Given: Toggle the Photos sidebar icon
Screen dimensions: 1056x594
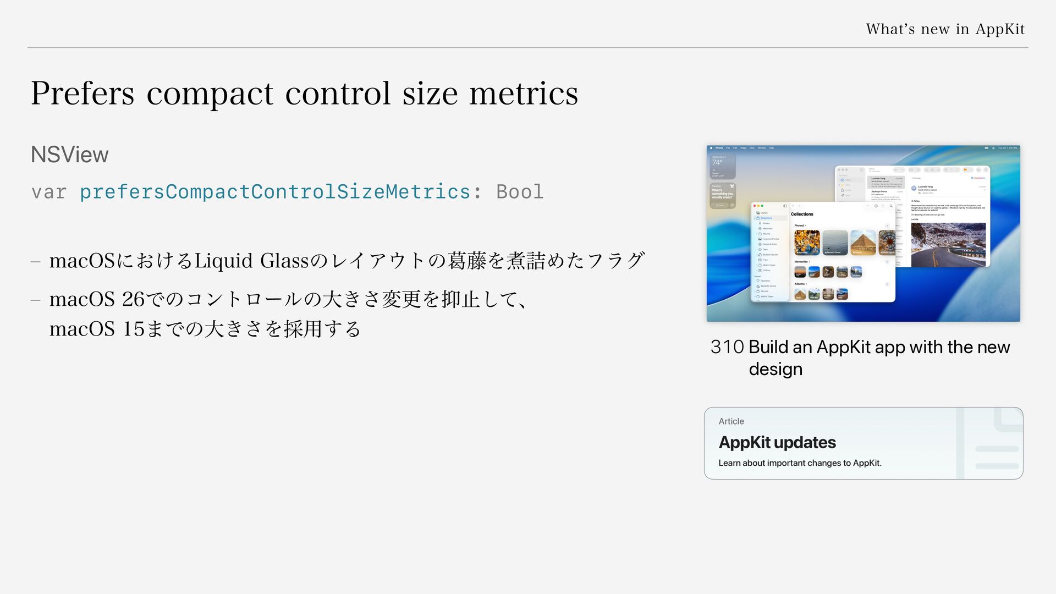Looking at the screenshot, I should 785,206.
